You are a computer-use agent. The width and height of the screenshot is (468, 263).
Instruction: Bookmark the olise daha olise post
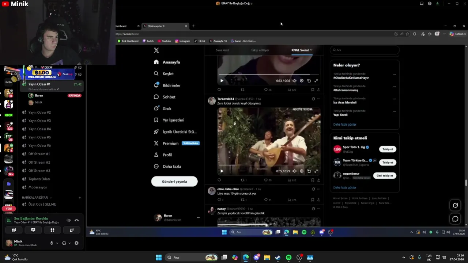[313, 200]
